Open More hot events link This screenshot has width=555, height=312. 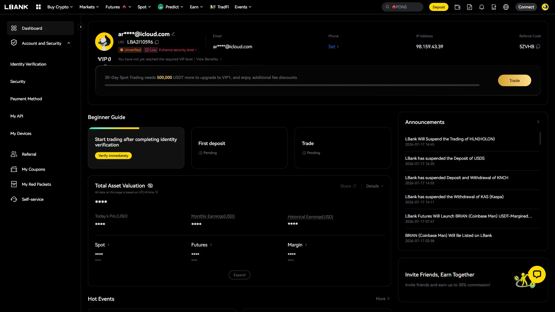(x=383, y=299)
